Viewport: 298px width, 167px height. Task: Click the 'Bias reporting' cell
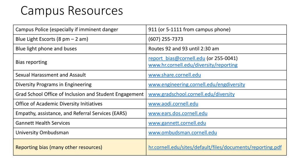(x=80, y=62)
